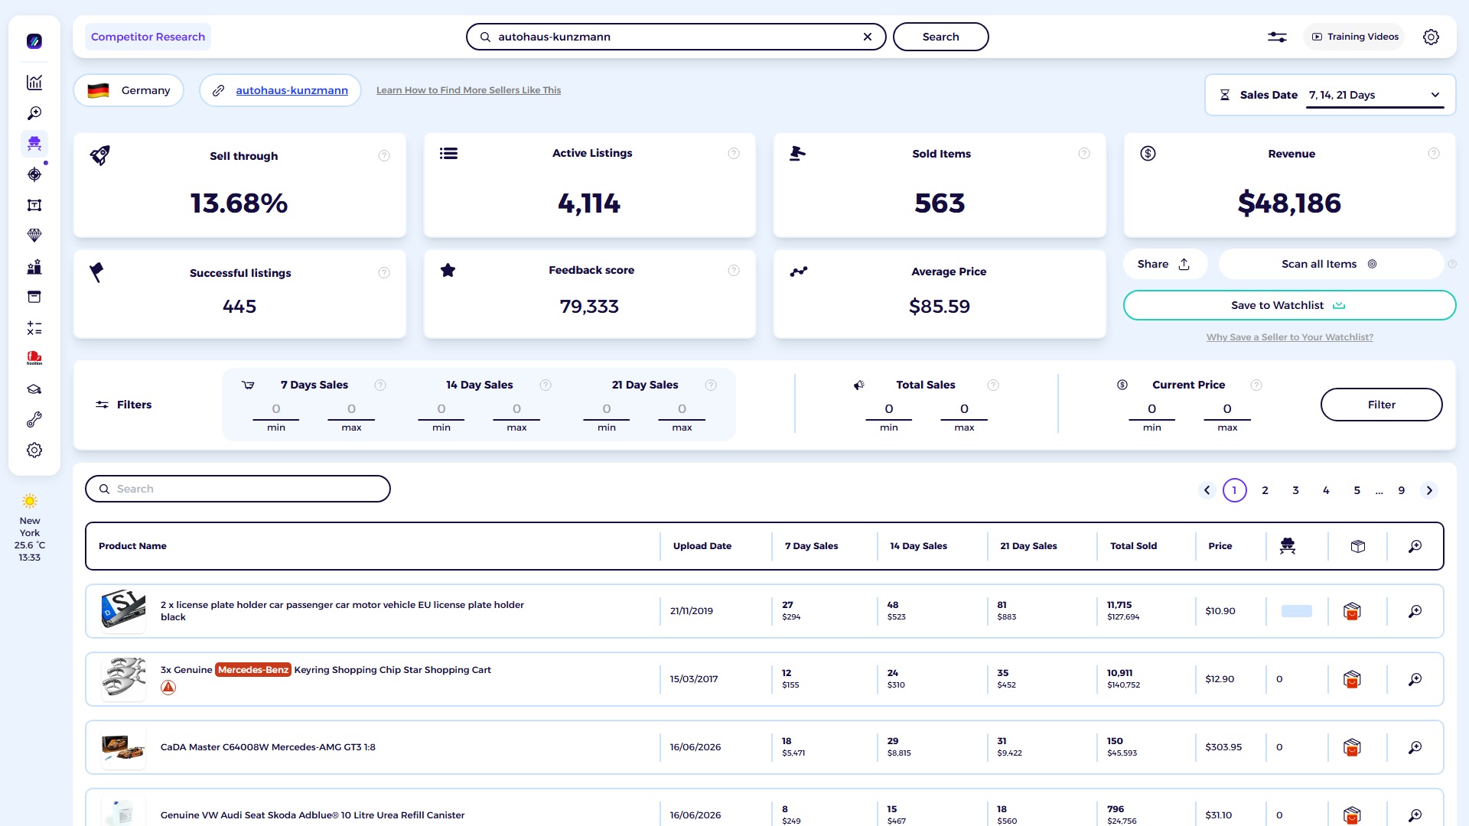Go to previous results page arrow
Screen dimensions: 1469x826
click(1207, 490)
